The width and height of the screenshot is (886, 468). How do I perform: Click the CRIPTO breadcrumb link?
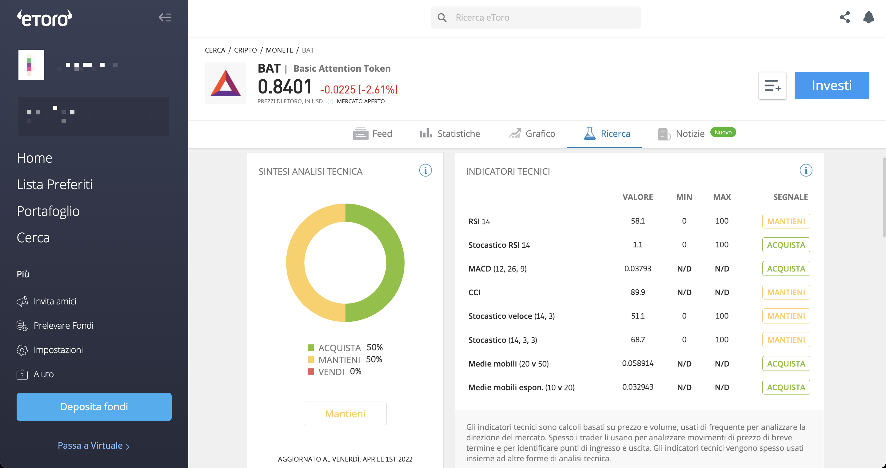pyautogui.click(x=245, y=50)
